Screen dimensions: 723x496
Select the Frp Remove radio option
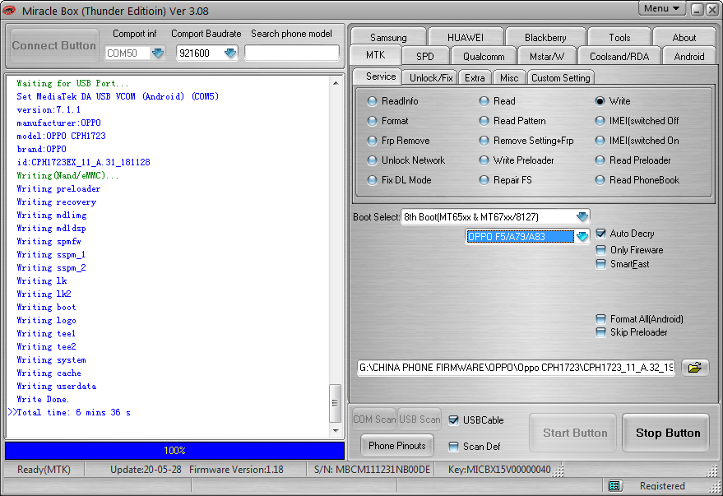point(372,141)
